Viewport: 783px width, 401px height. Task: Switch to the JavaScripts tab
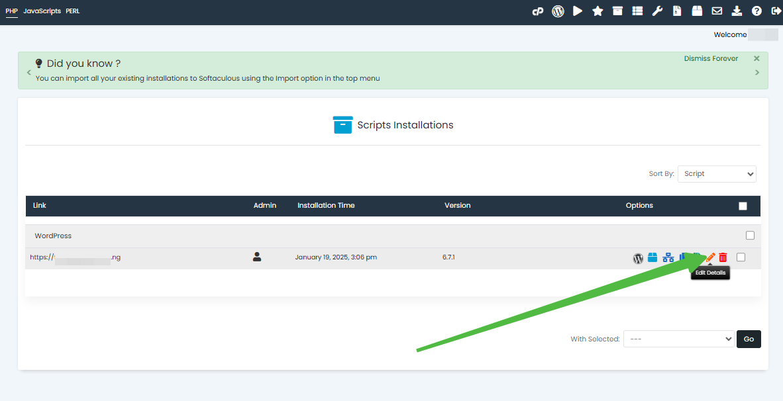pyautogui.click(x=42, y=11)
